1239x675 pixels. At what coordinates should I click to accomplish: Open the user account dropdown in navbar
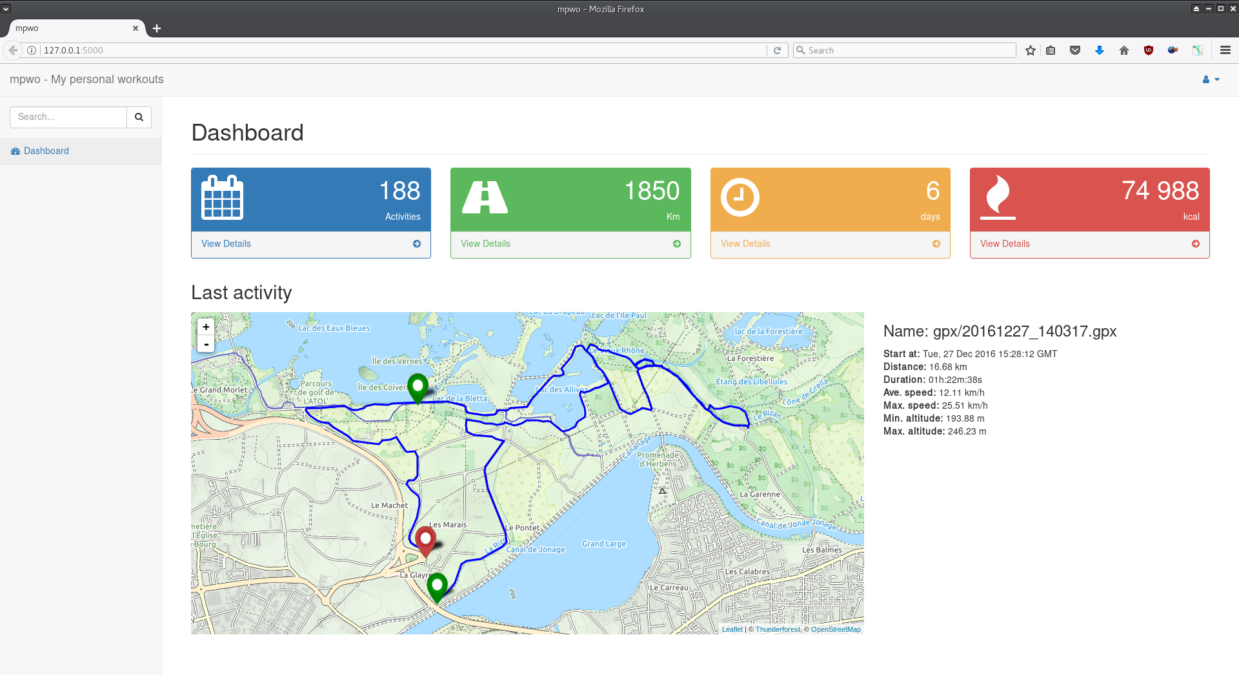coord(1211,79)
